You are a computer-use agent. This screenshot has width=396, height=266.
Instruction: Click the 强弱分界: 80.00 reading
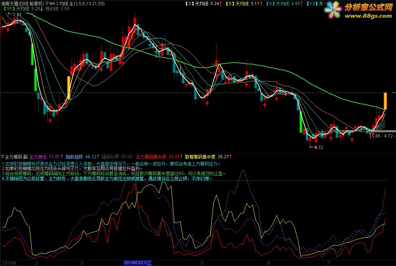[117, 157]
